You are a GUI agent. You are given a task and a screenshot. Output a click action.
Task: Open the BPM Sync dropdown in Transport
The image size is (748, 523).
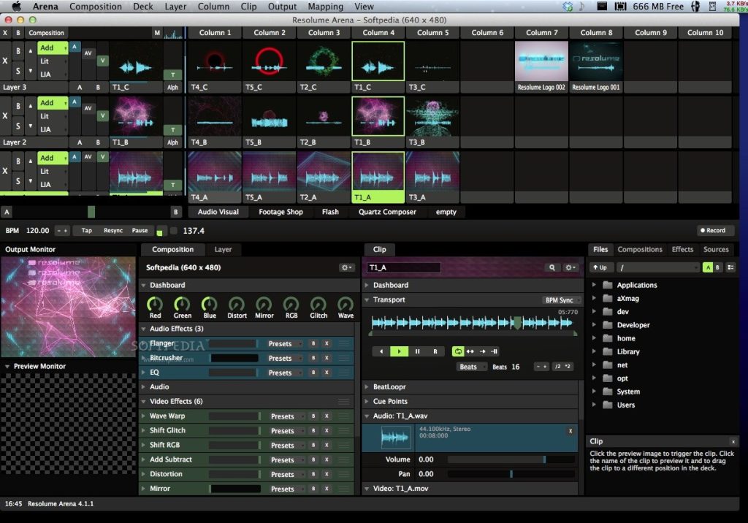click(x=560, y=299)
